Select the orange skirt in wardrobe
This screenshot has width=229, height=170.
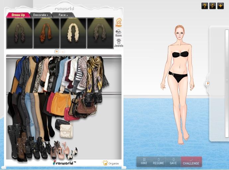60,104
